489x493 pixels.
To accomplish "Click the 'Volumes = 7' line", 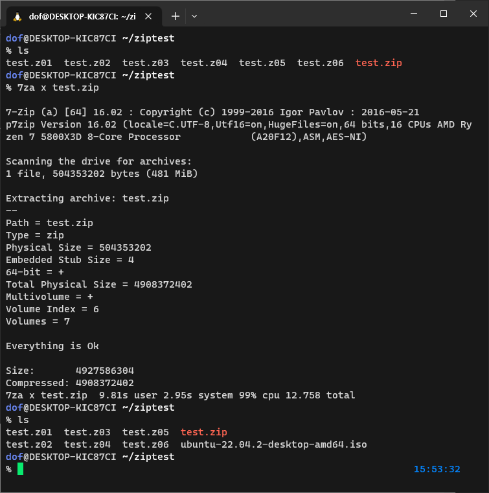I will pos(38,321).
